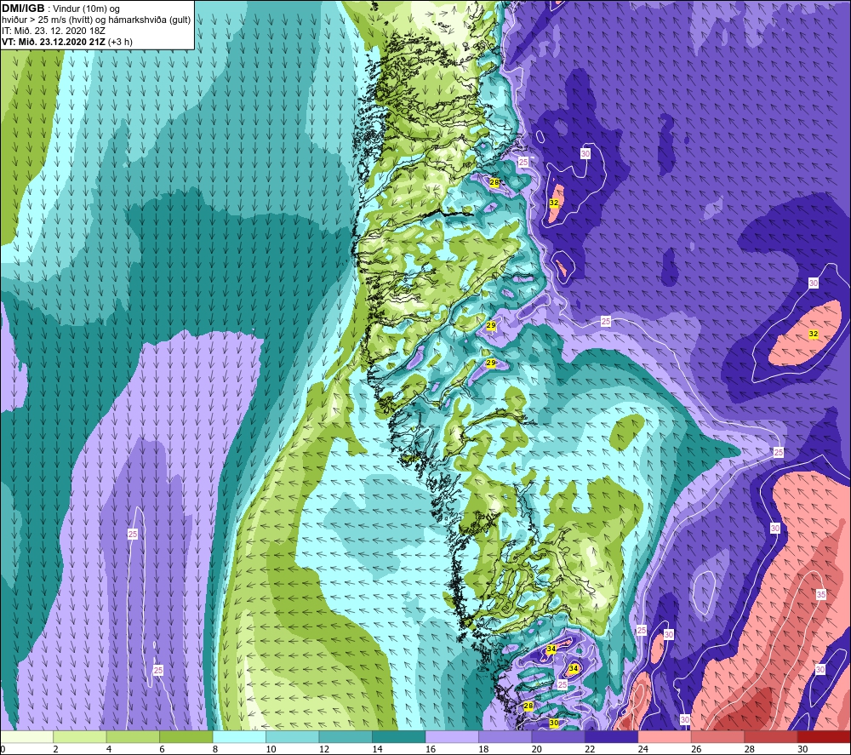Click the 0–2 m/s pale yellow legend swatch
Viewport: 851px width, 755px height.
(x=26, y=736)
